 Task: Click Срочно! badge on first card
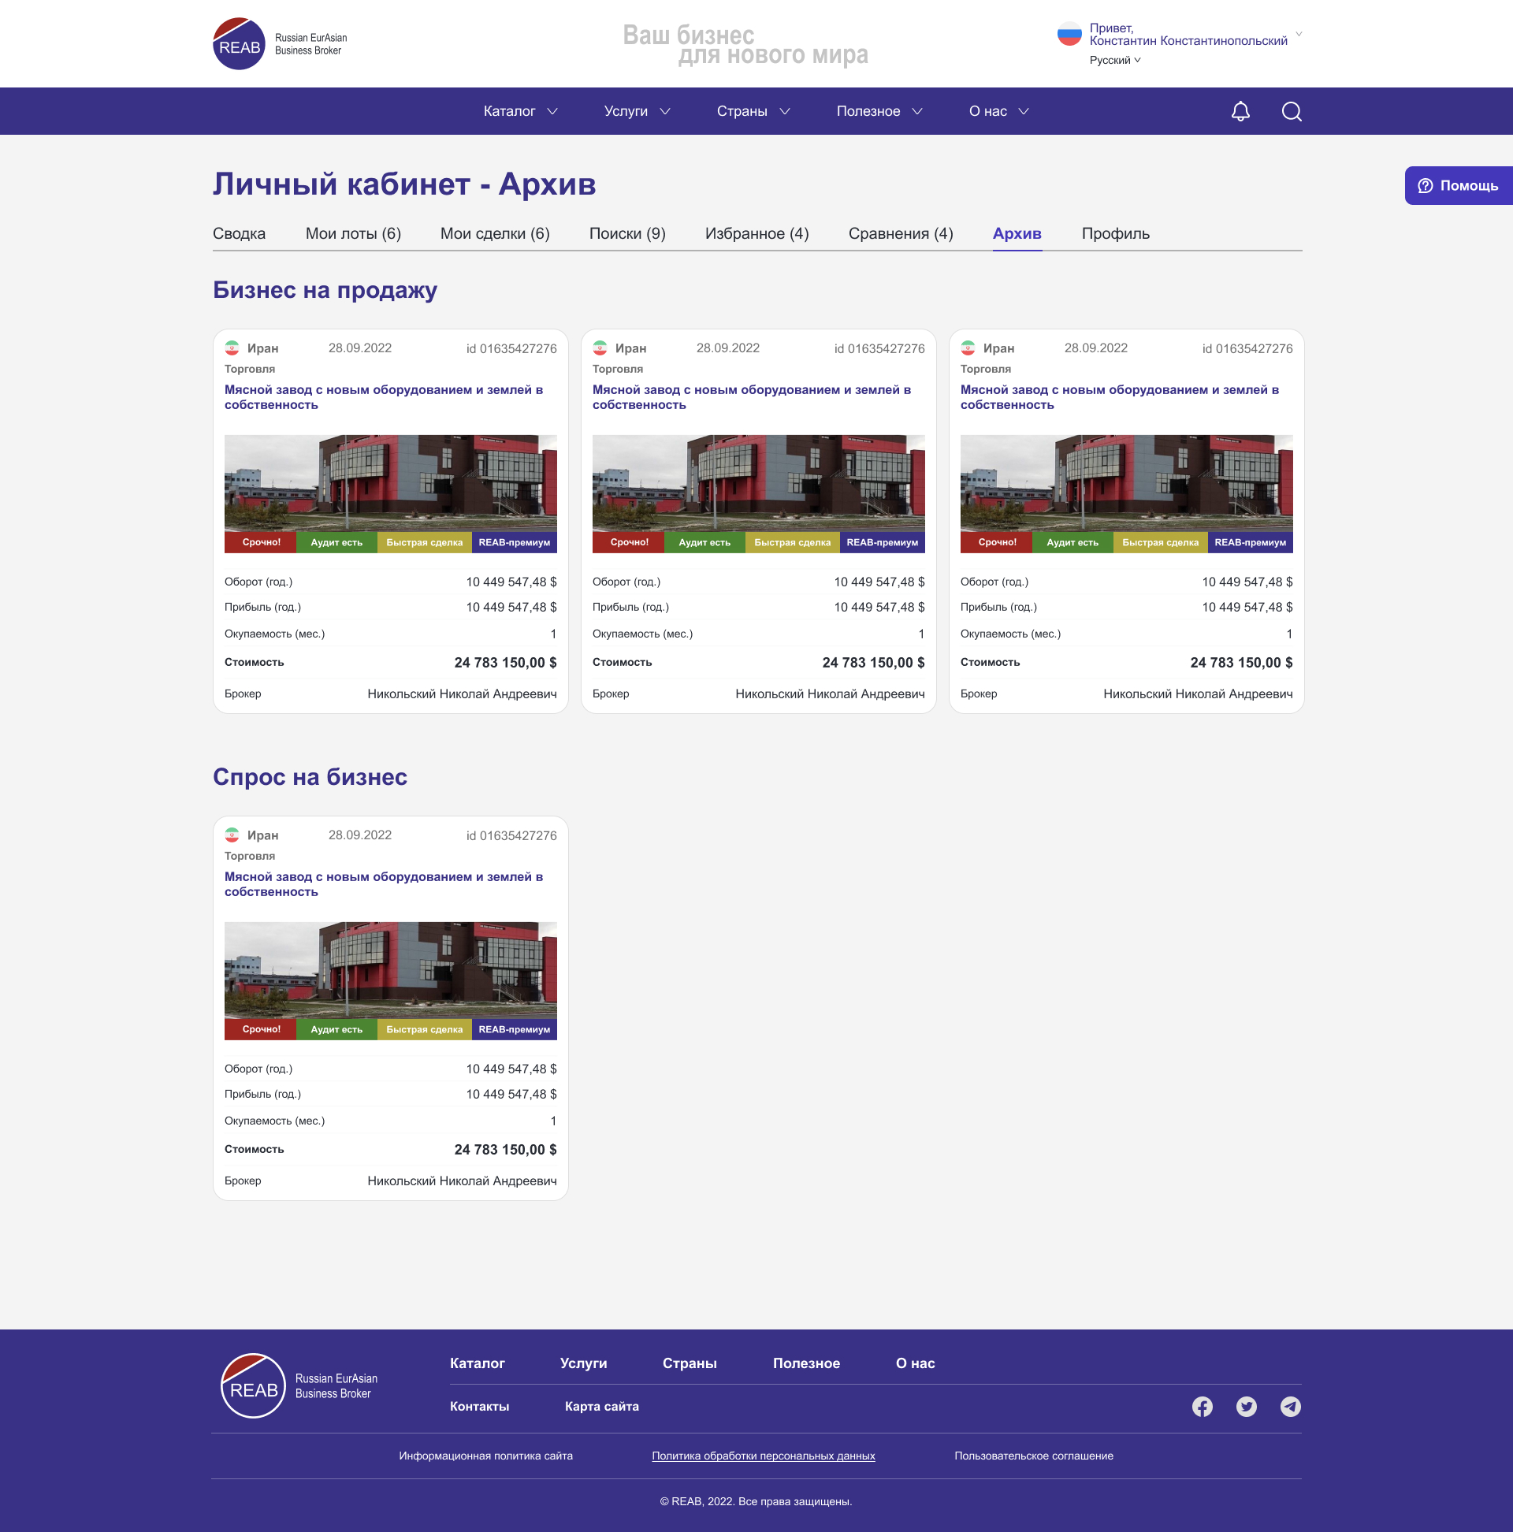click(x=261, y=542)
